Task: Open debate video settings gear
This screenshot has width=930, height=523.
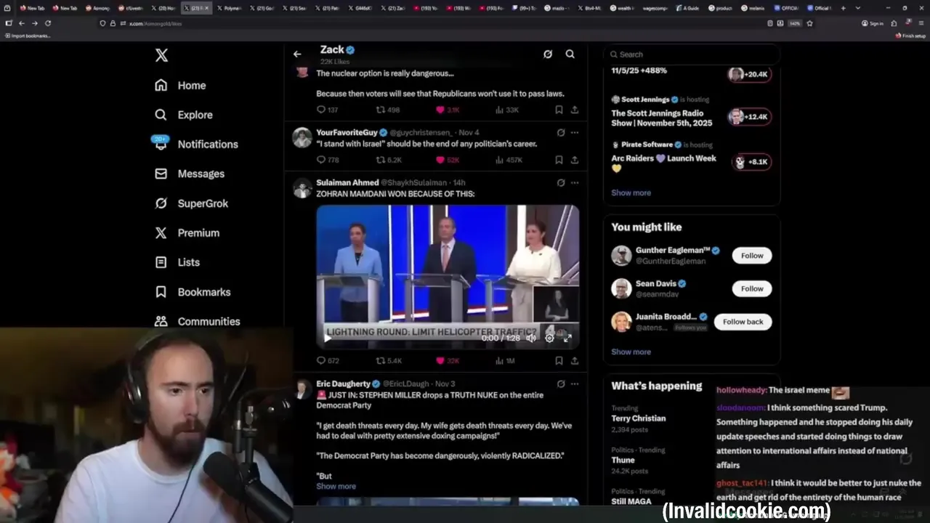Action: (x=549, y=338)
